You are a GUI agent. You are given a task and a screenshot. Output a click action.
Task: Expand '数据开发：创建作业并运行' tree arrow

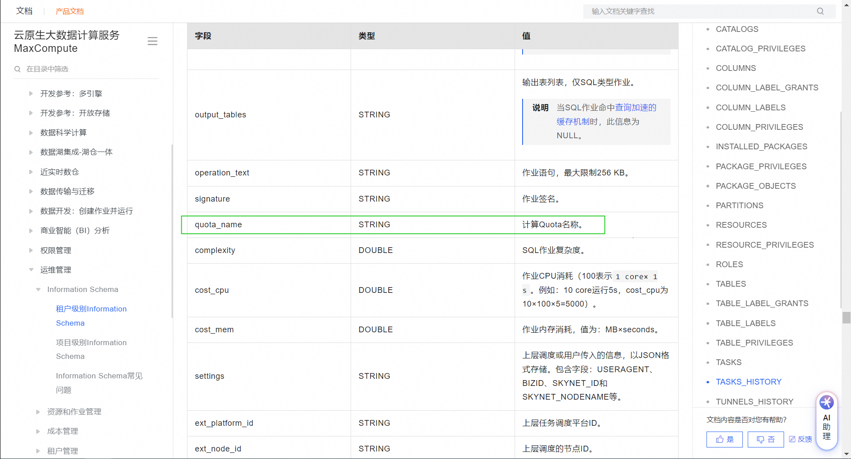[31, 211]
